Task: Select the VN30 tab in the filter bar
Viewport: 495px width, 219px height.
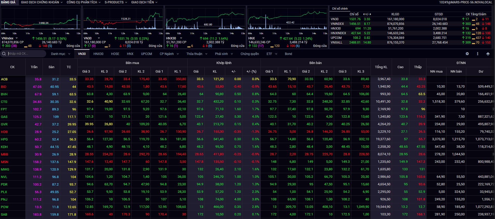Action: point(82,54)
